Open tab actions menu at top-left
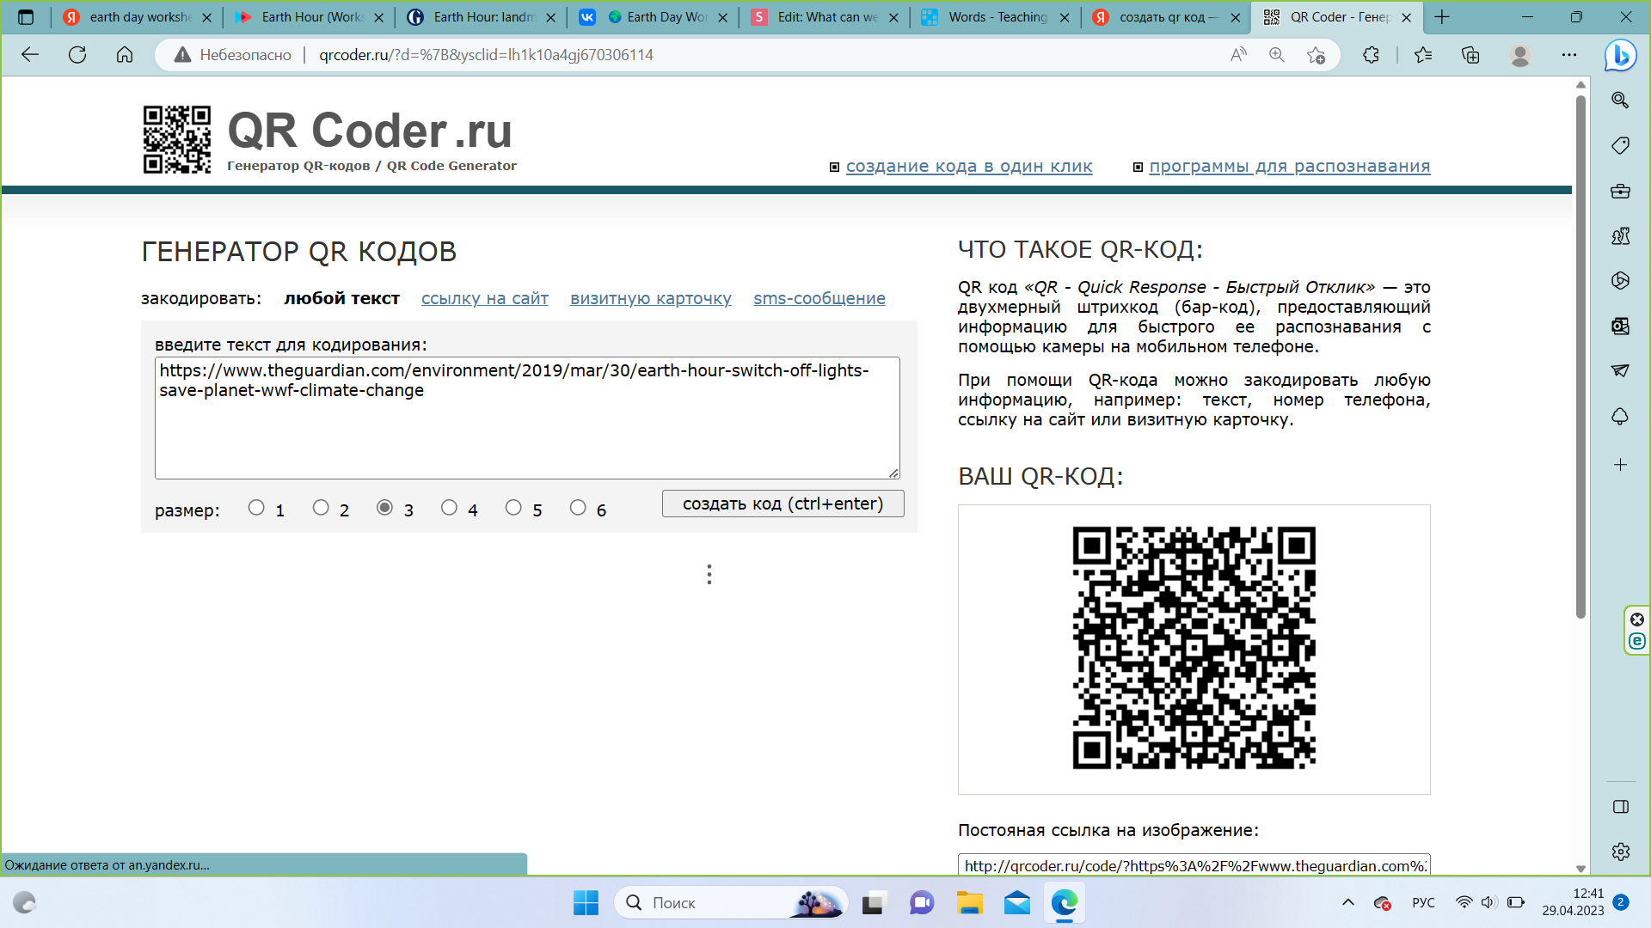The height and width of the screenshot is (928, 1651). tap(26, 17)
